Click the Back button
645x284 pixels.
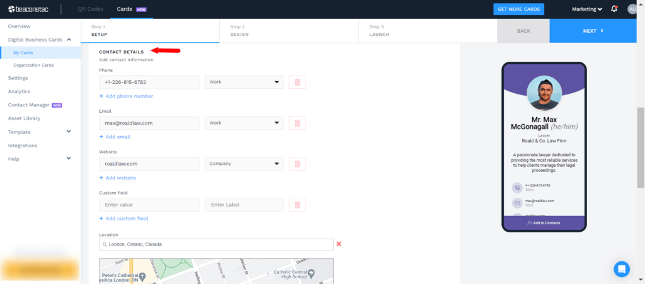pos(523,31)
